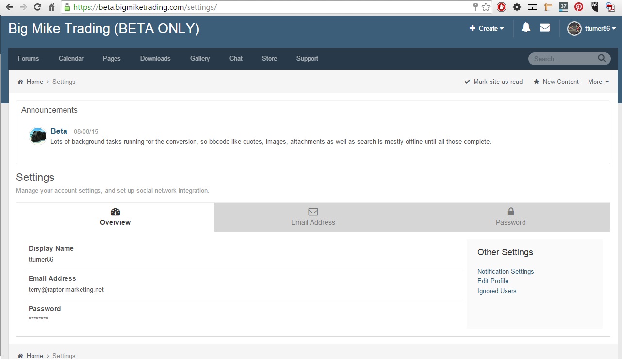622x360 pixels.
Task: Click the Display Name row label
Action: (x=51, y=248)
